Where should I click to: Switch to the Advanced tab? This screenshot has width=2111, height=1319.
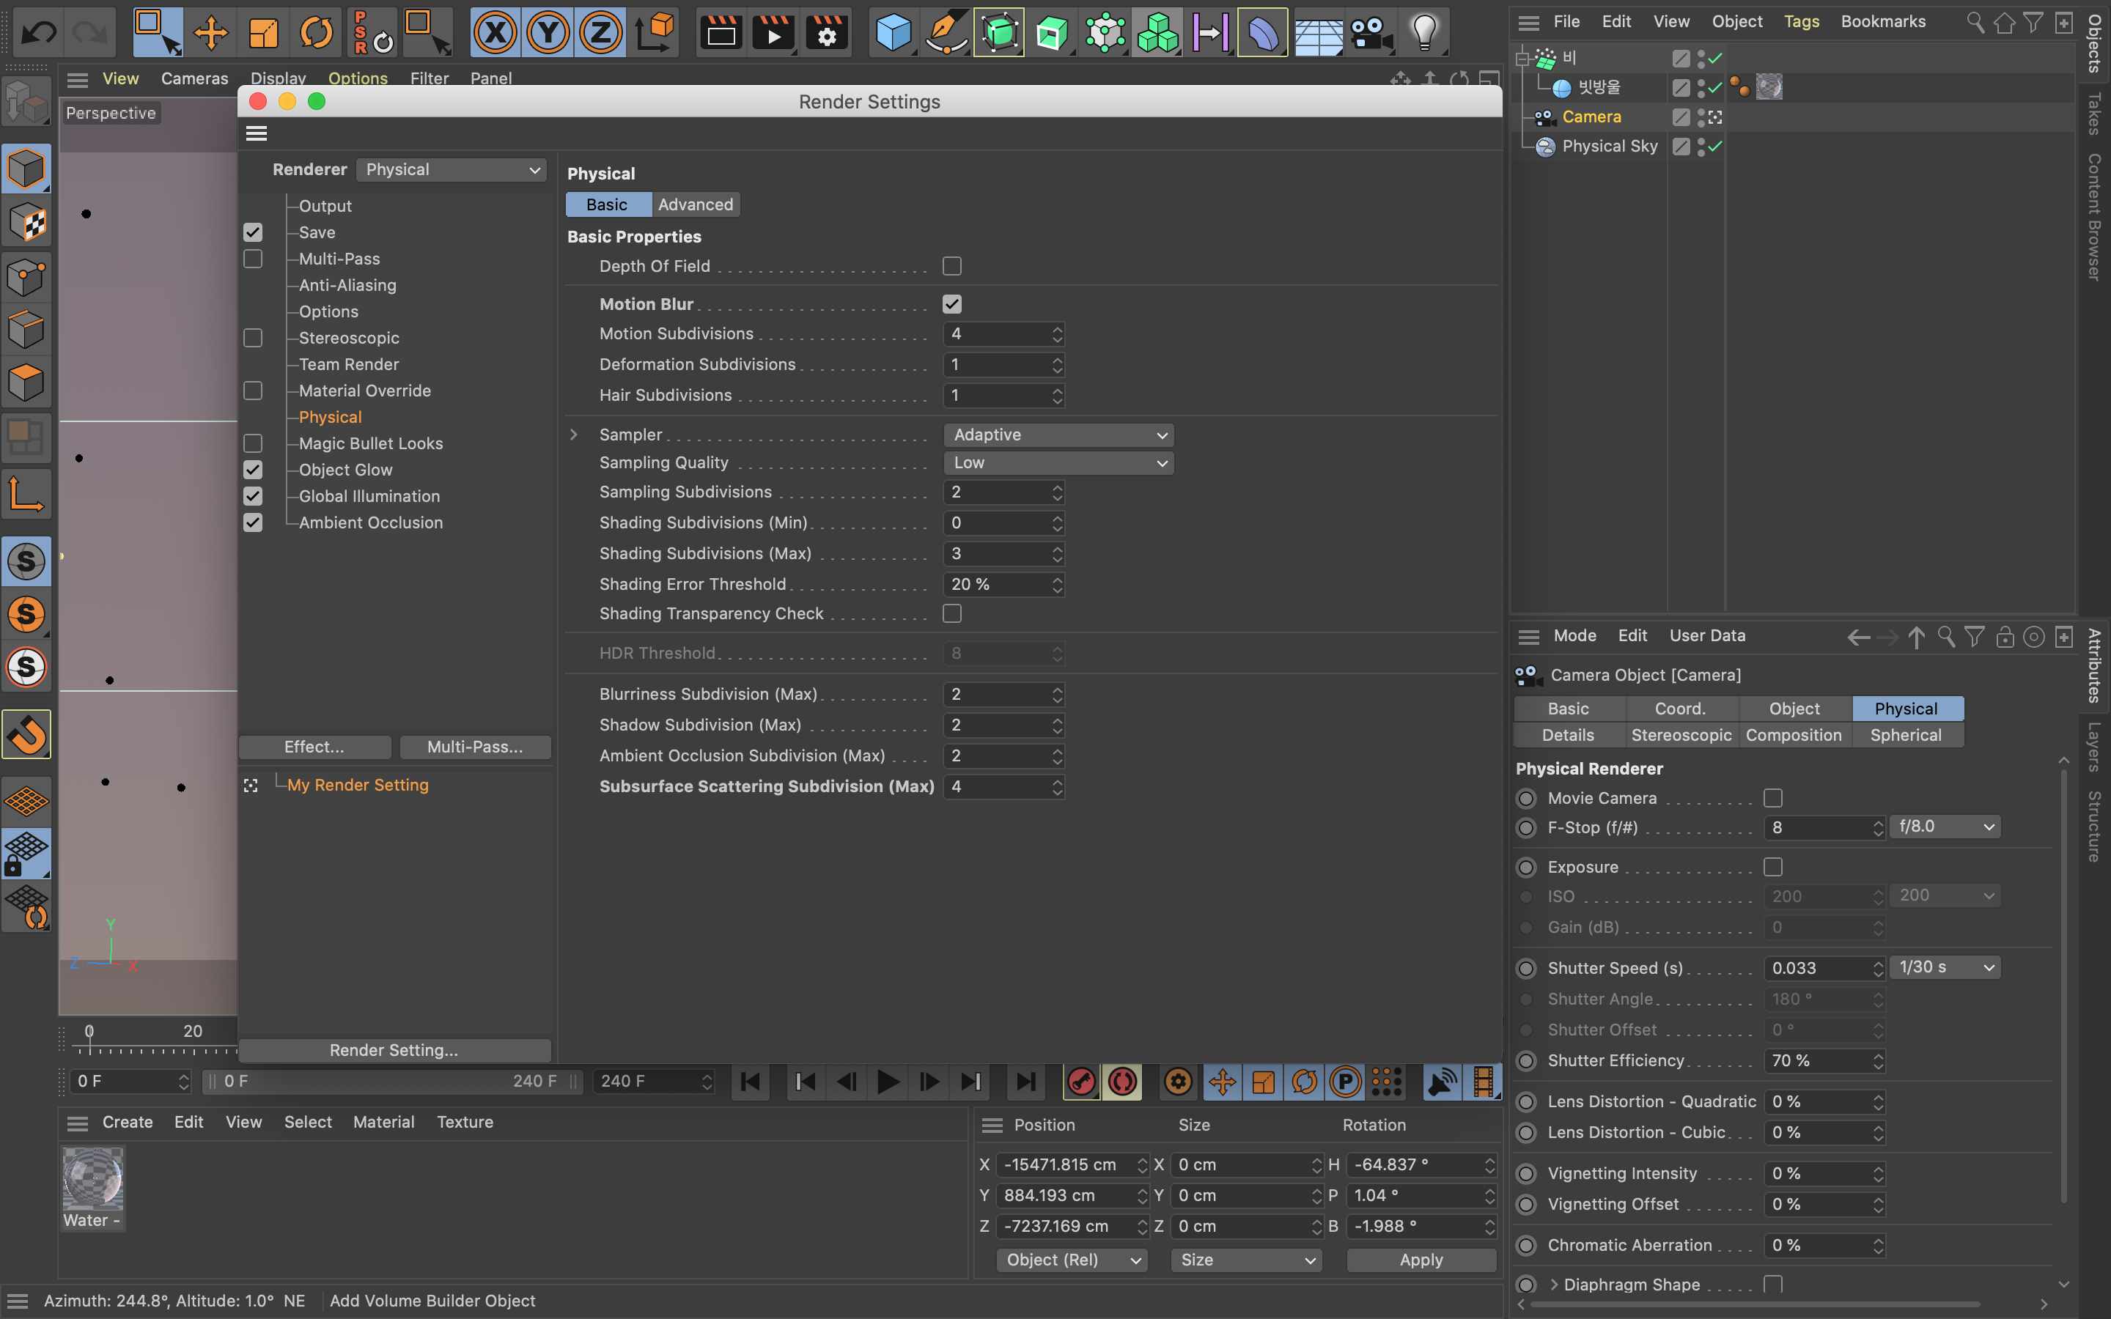click(x=695, y=204)
